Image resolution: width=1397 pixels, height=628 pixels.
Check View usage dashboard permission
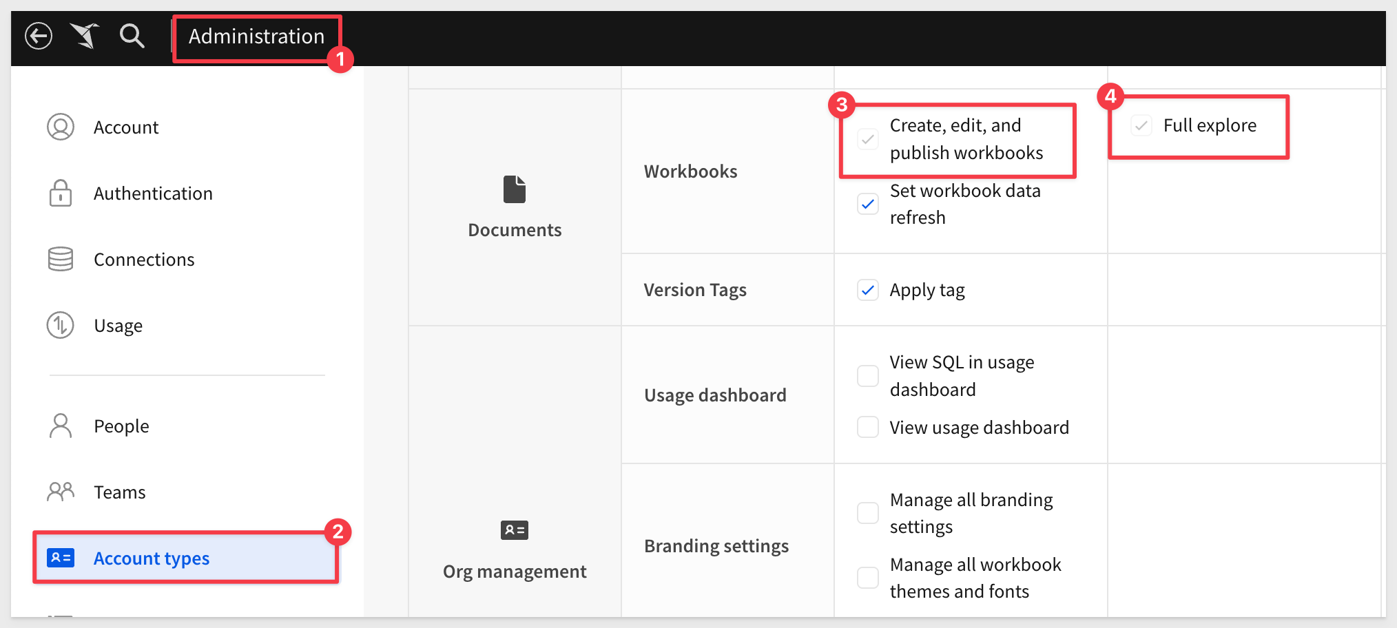[x=867, y=428]
